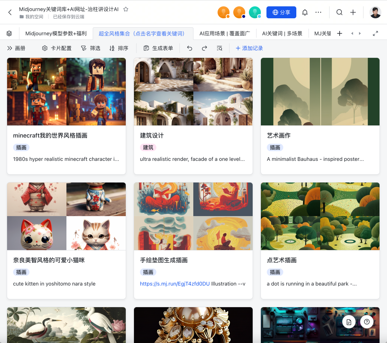Open the minecraft character image collage

66,91
